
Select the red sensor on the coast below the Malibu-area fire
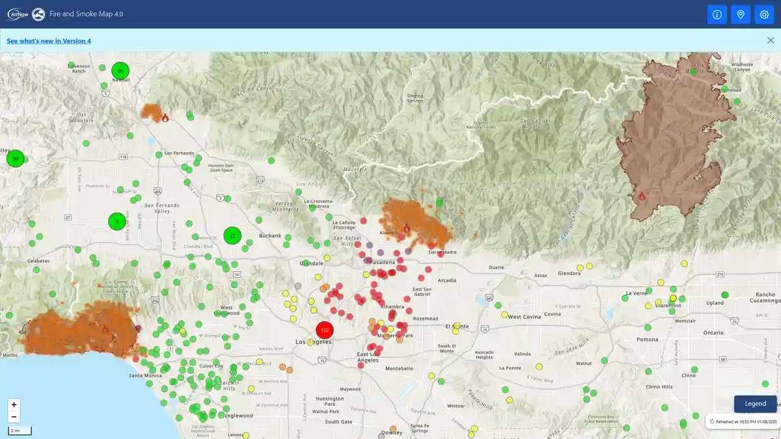point(136,358)
